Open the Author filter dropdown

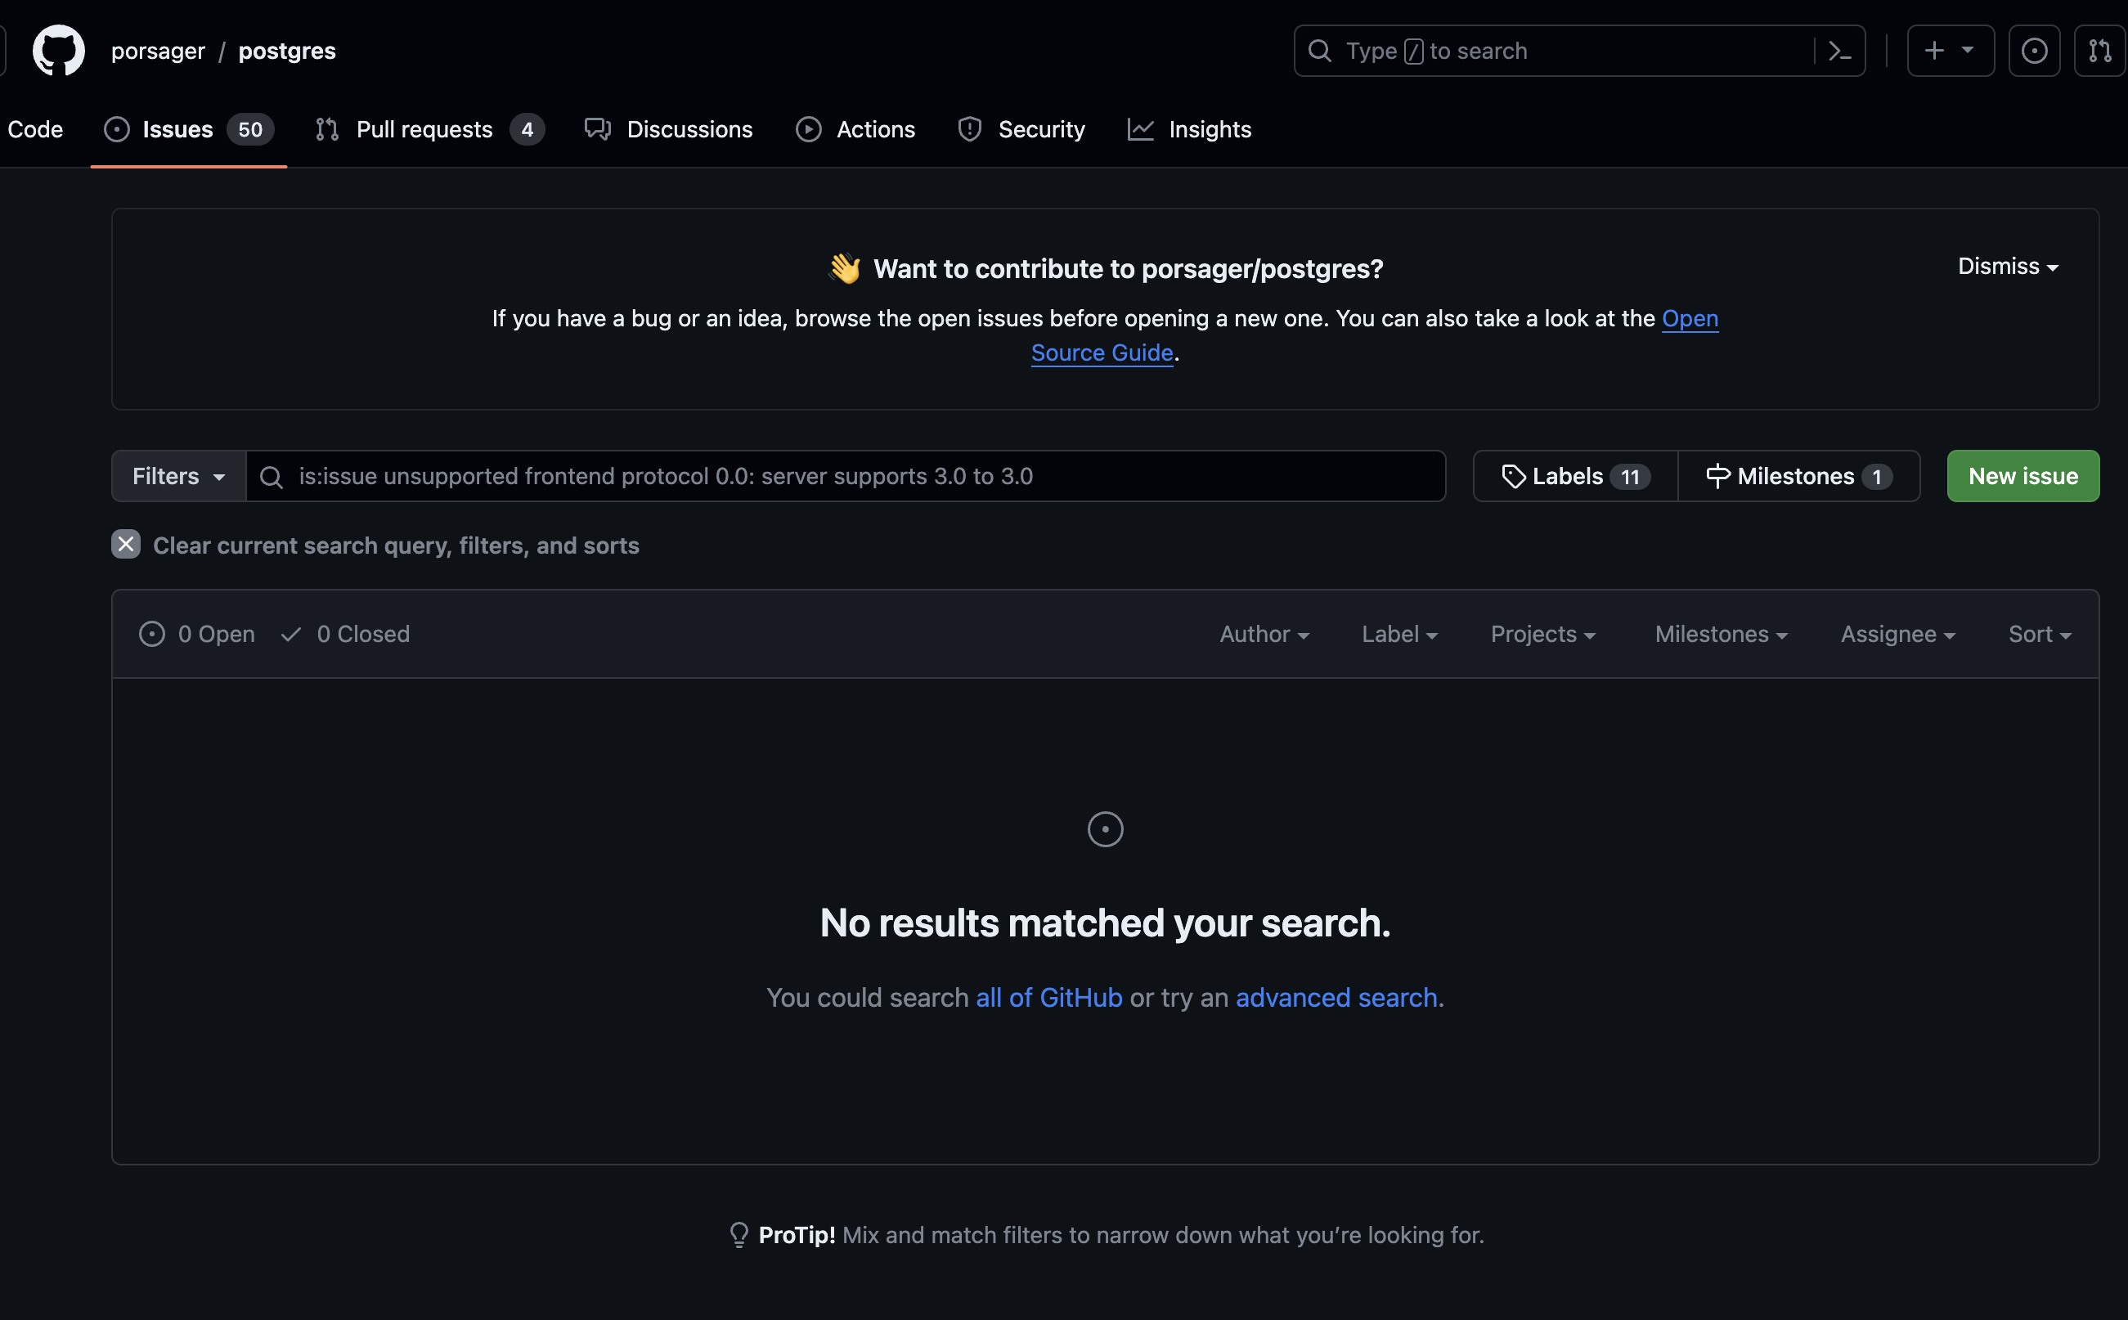[1264, 634]
